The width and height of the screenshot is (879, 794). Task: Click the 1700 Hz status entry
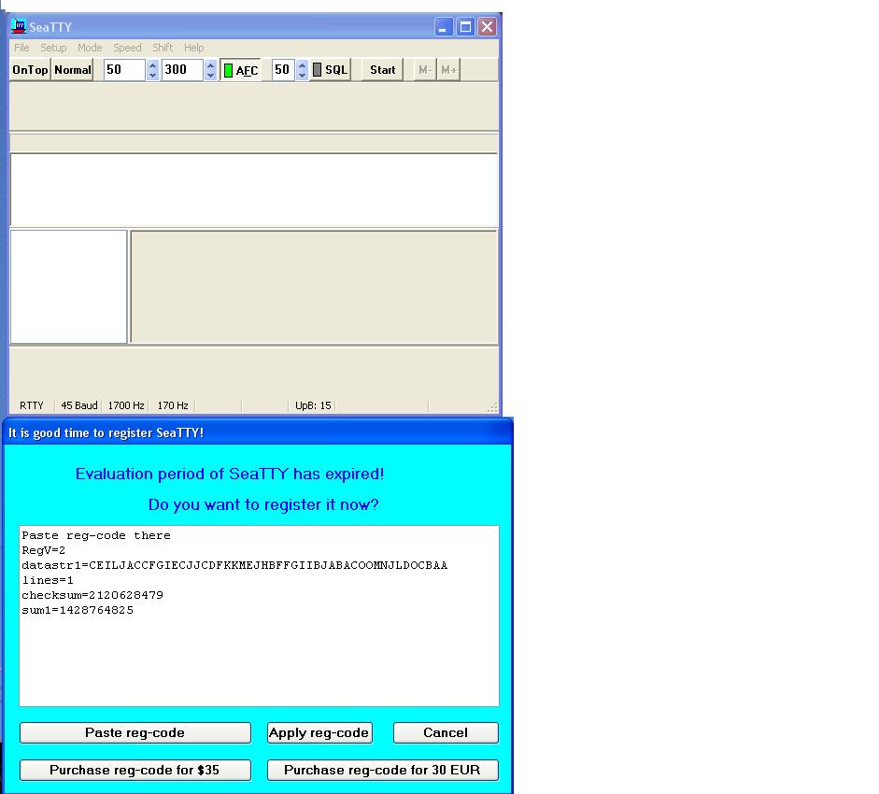click(126, 405)
